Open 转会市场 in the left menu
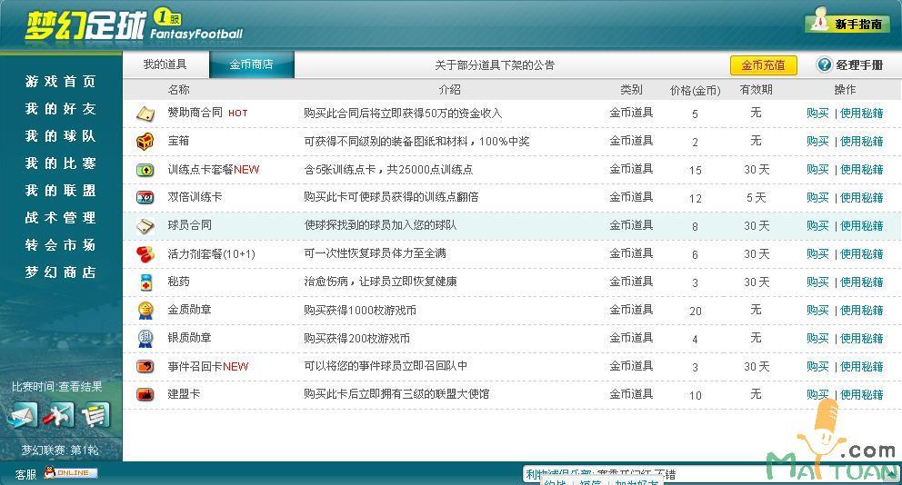The width and height of the screenshot is (902, 485). (60, 245)
